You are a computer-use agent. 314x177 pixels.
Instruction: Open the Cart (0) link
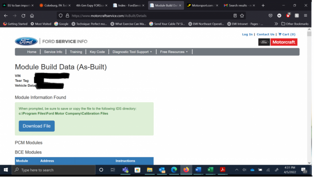[287, 35]
